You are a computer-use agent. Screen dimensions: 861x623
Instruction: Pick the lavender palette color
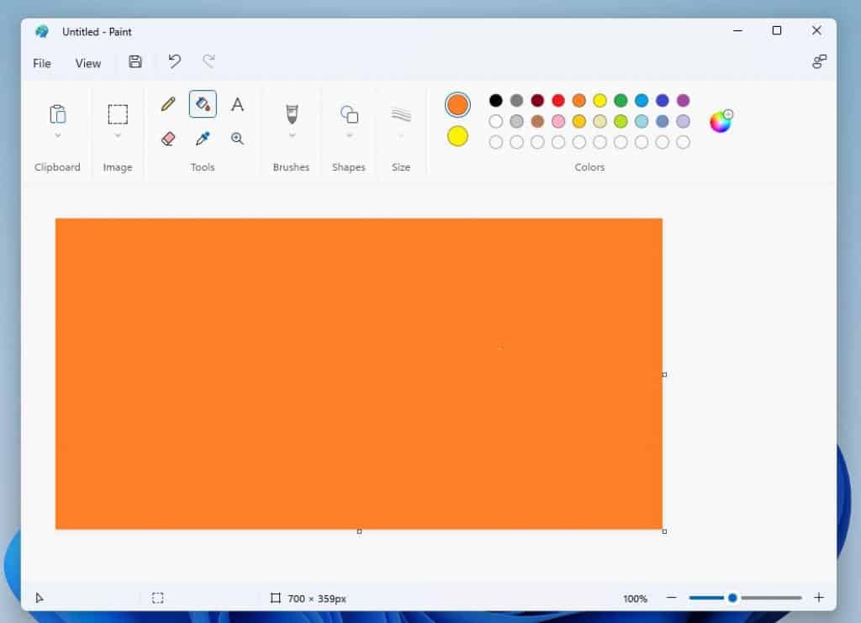683,121
